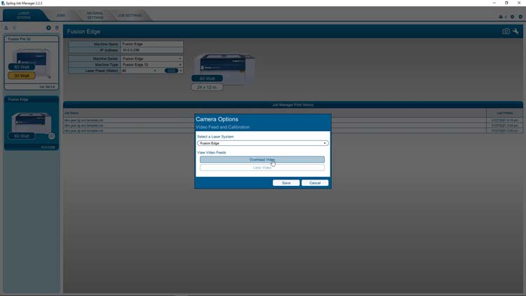
Task: Click the Overhead Video feed button
Action: [262, 159]
